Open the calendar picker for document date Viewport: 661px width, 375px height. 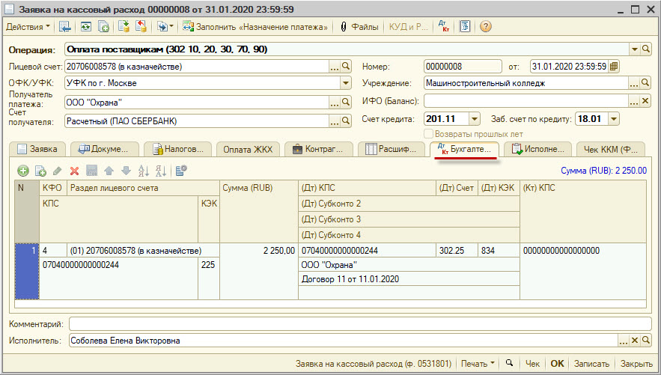click(x=614, y=67)
